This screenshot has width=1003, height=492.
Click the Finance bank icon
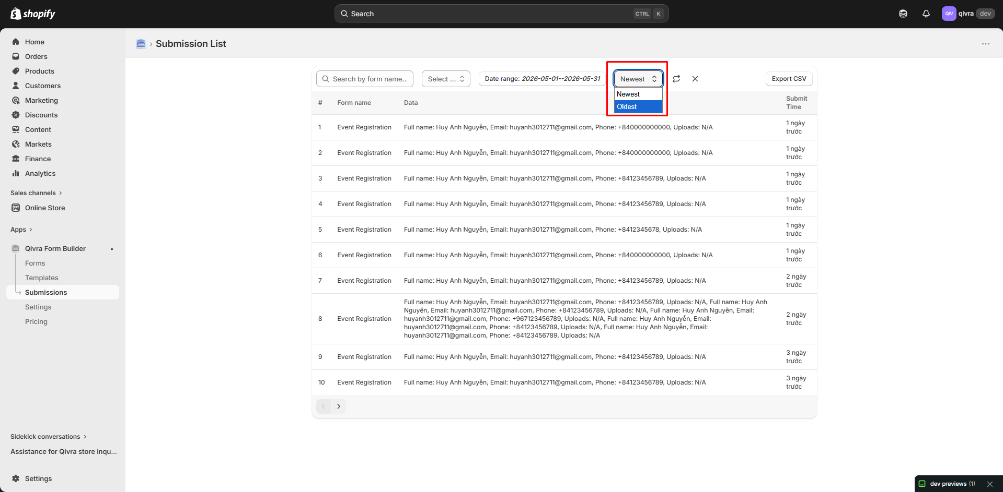16,159
